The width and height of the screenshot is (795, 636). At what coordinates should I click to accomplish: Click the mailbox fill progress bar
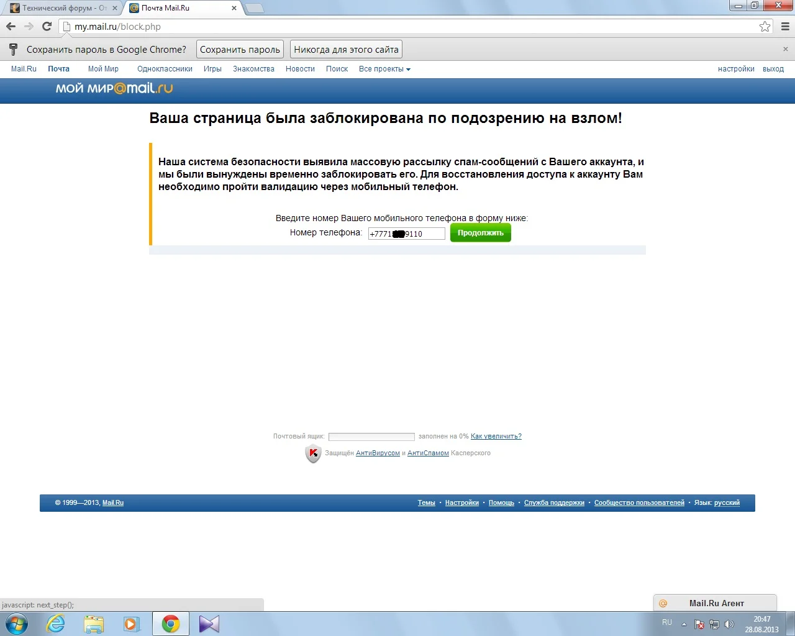(x=371, y=437)
